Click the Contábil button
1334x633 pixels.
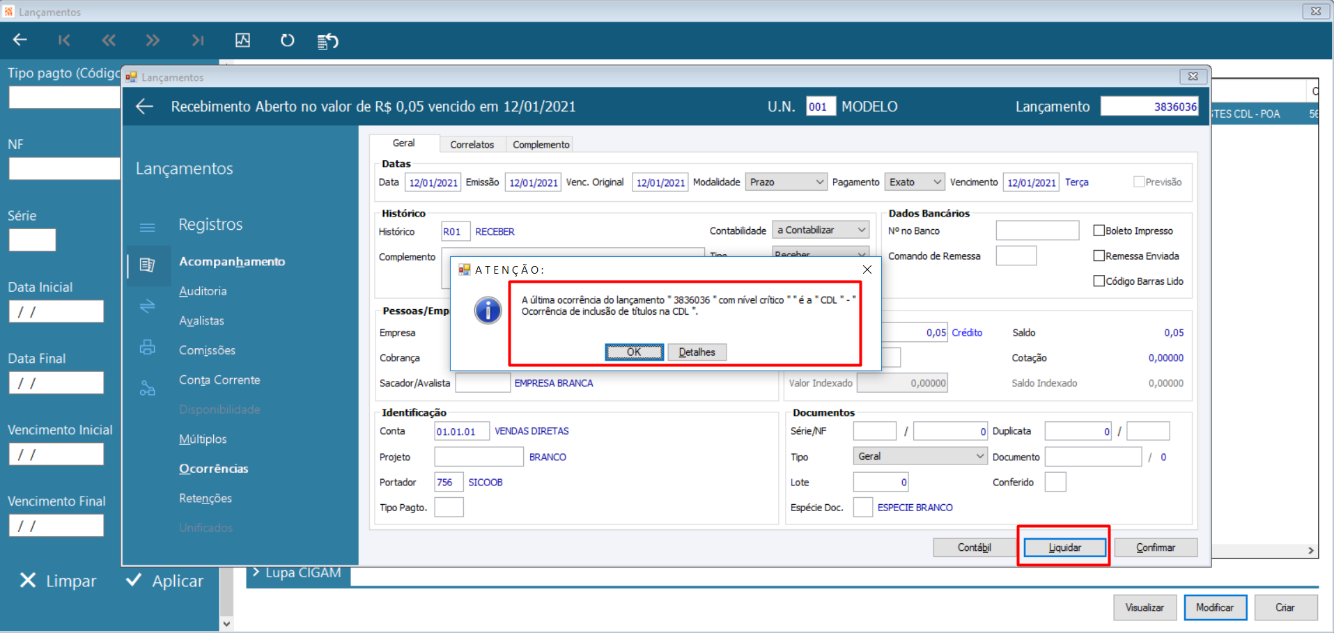(974, 547)
